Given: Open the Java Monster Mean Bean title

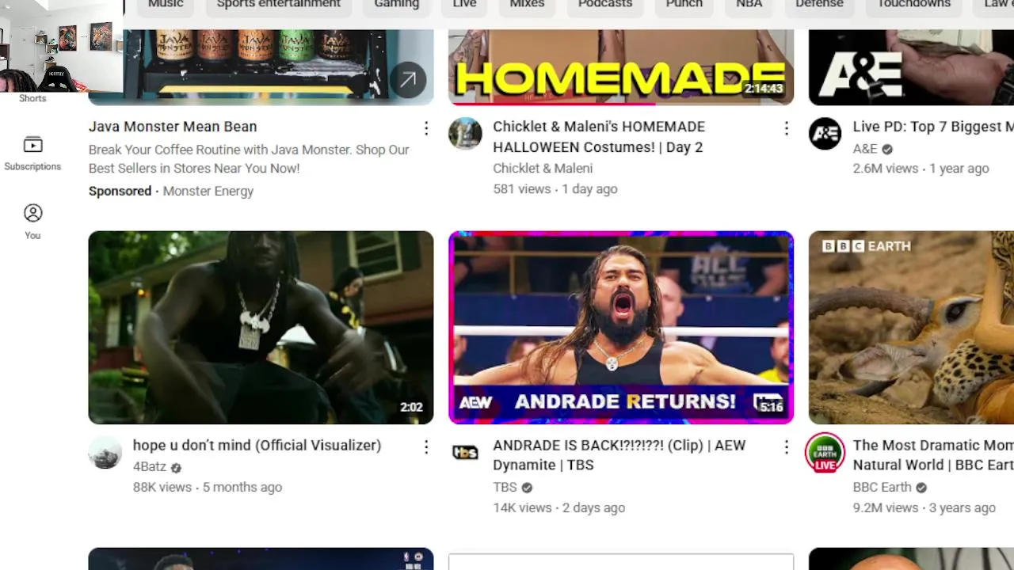Looking at the screenshot, I should point(173,127).
